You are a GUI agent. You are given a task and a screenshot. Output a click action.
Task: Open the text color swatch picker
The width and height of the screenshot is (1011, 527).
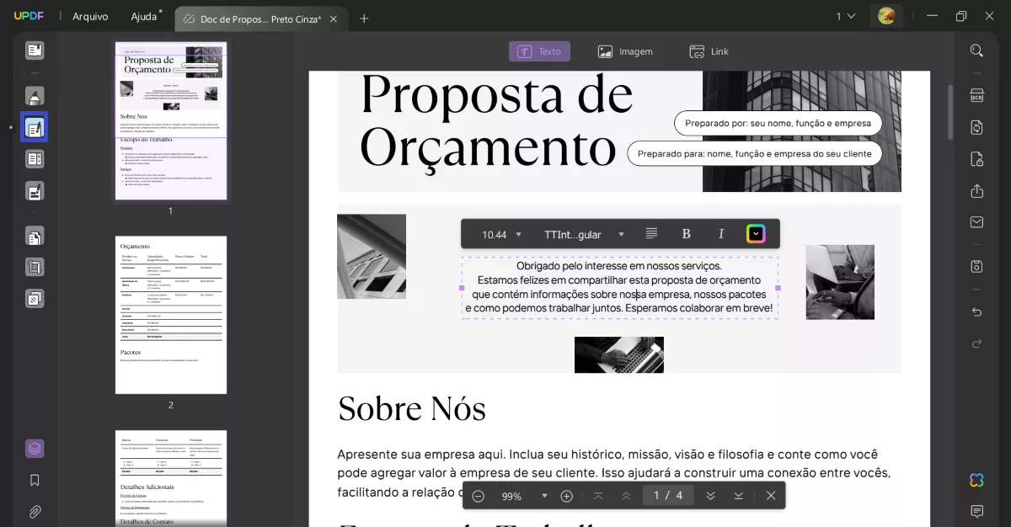tap(755, 233)
